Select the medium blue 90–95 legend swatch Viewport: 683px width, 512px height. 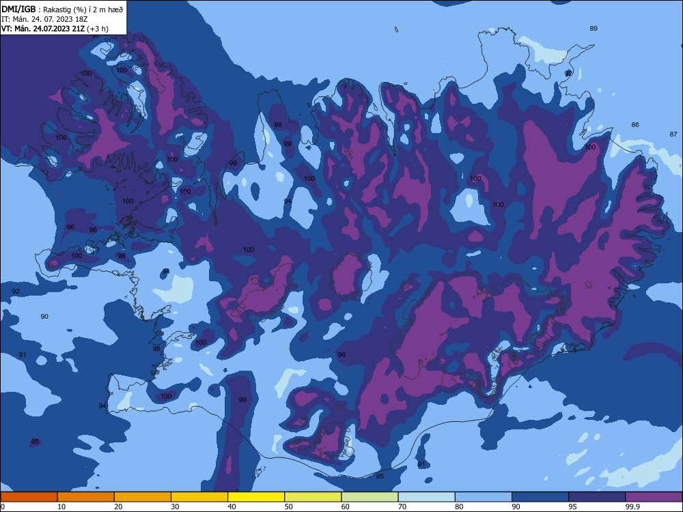540,497
